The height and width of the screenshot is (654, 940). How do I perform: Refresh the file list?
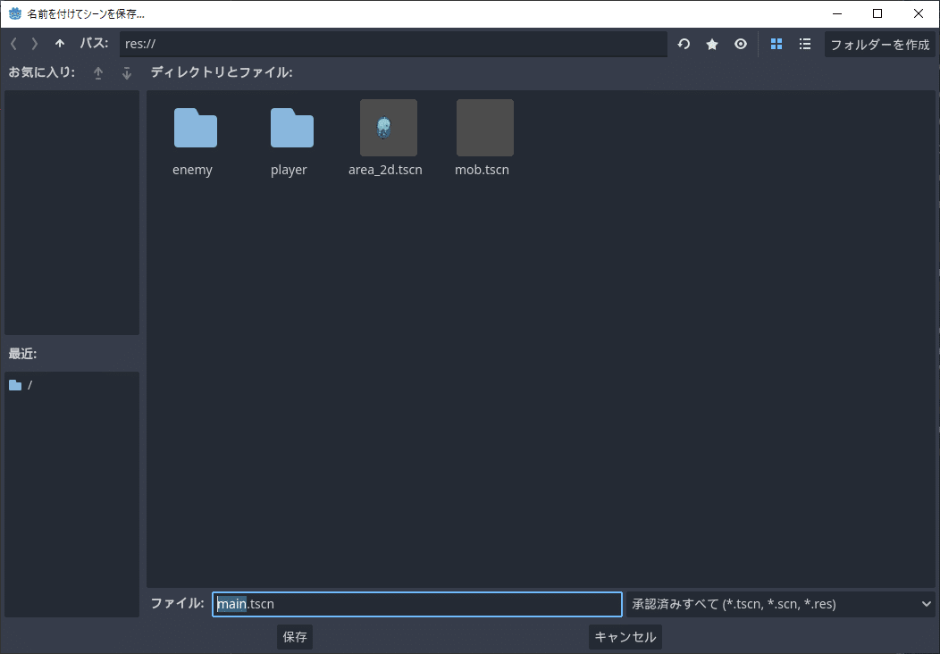(684, 44)
